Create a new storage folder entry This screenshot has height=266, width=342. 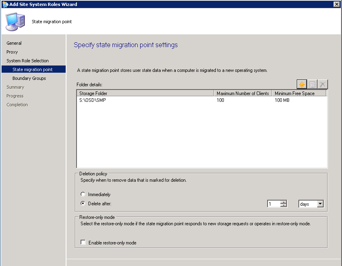pyautogui.click(x=302, y=84)
